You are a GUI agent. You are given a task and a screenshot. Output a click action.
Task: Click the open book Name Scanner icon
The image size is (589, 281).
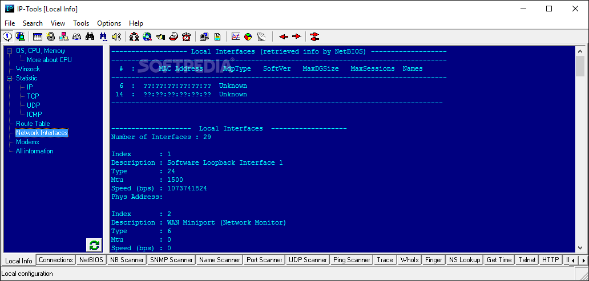(77, 36)
